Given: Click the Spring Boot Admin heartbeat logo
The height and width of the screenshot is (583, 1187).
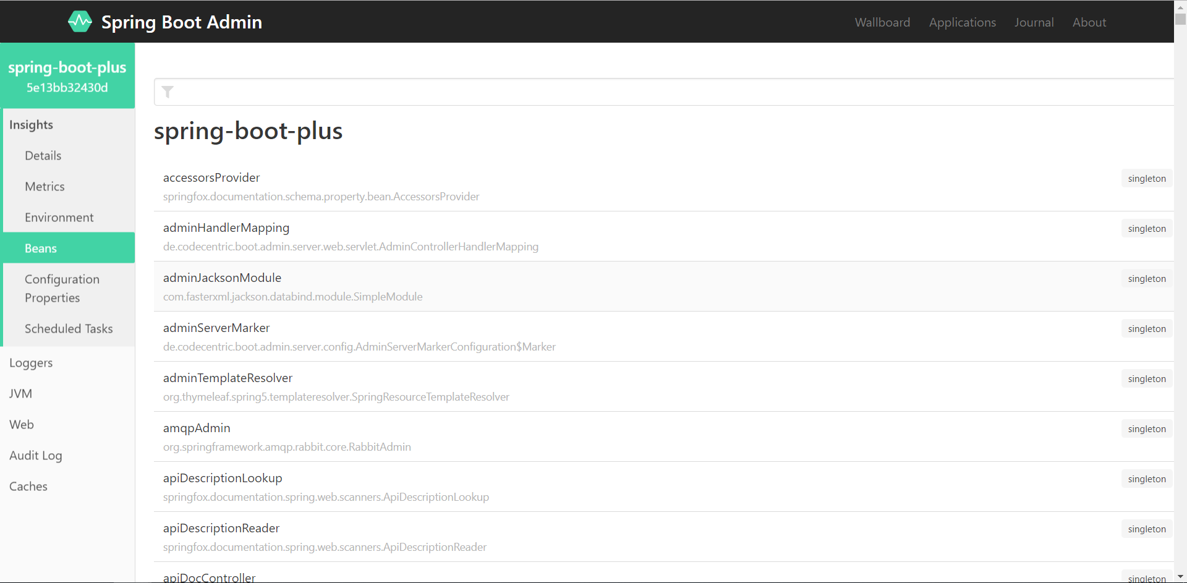Looking at the screenshot, I should [x=80, y=22].
